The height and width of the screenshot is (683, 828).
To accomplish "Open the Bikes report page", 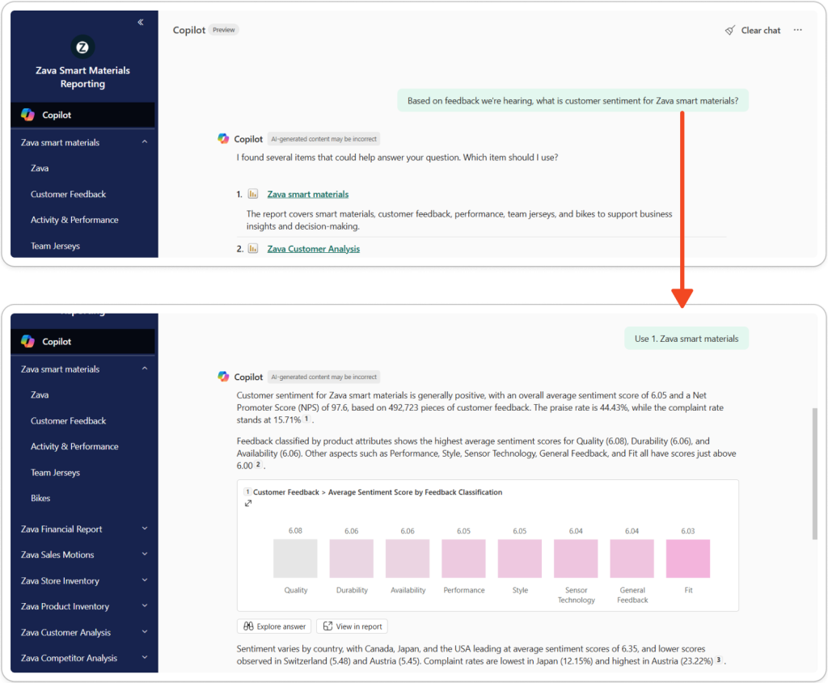I will coord(40,499).
